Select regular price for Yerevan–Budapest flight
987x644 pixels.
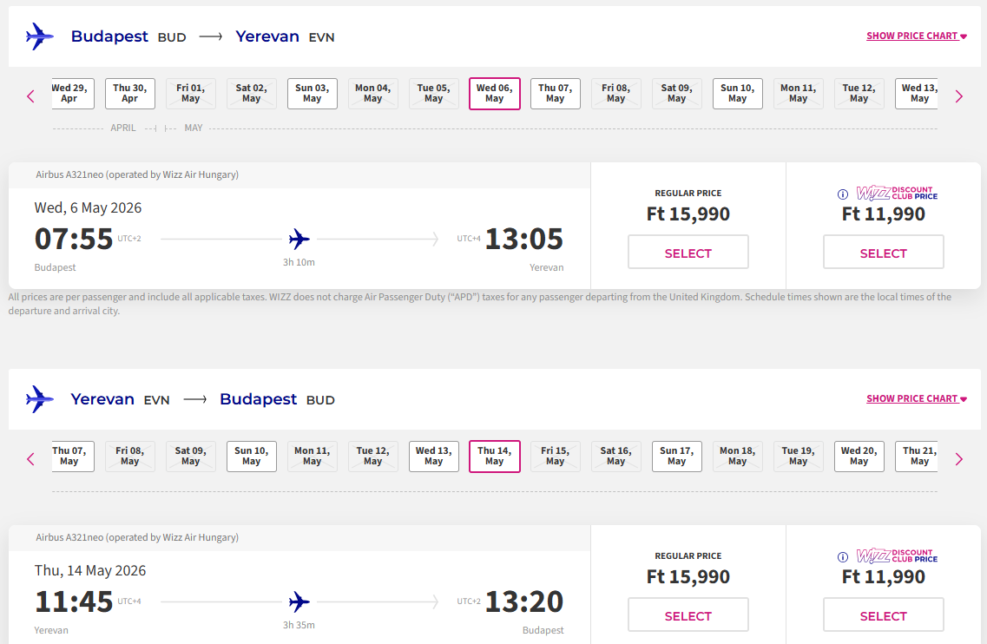click(688, 616)
